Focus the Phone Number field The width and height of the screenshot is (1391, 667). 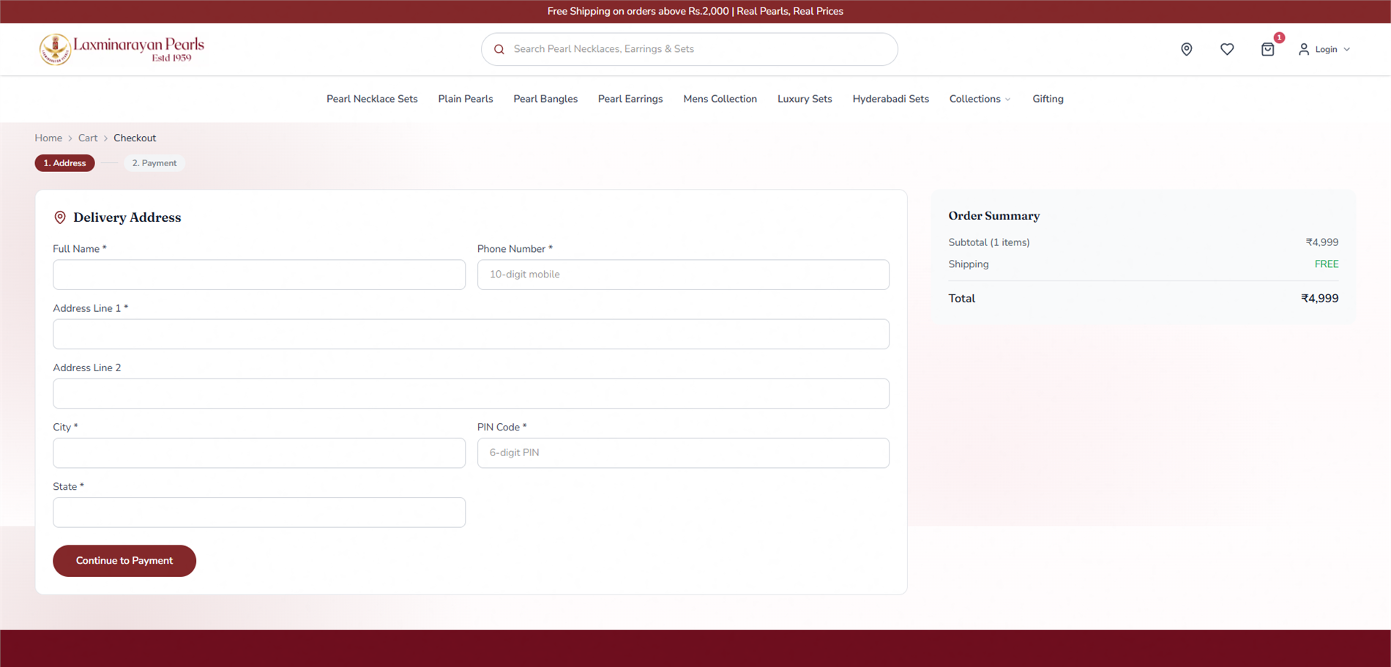683,275
